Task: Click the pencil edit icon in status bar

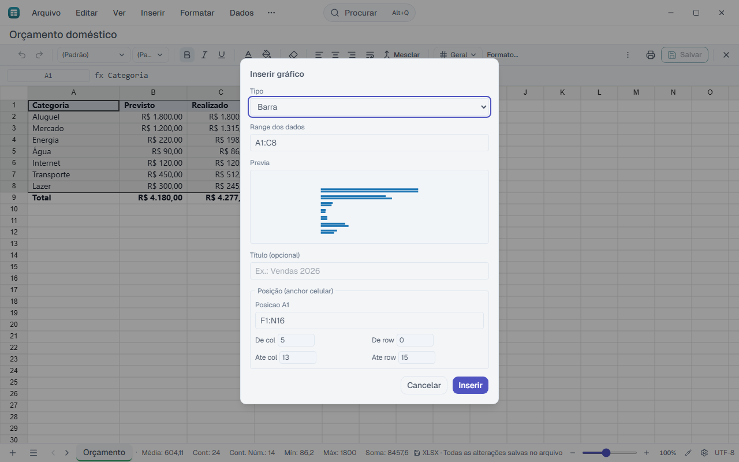Action: (688, 453)
